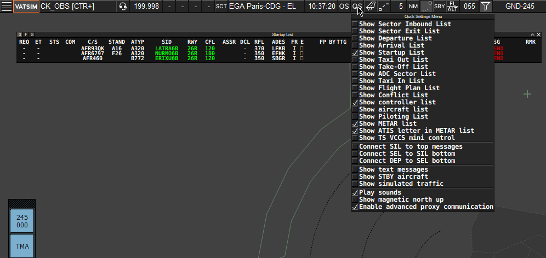Screen dimensions: 546x258
Task: Select callsign AFR460 in Startup List
Action: [92, 58]
